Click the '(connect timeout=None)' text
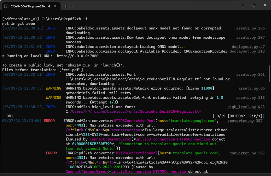Screen dimensions: 271x176 click(x=91, y=148)
